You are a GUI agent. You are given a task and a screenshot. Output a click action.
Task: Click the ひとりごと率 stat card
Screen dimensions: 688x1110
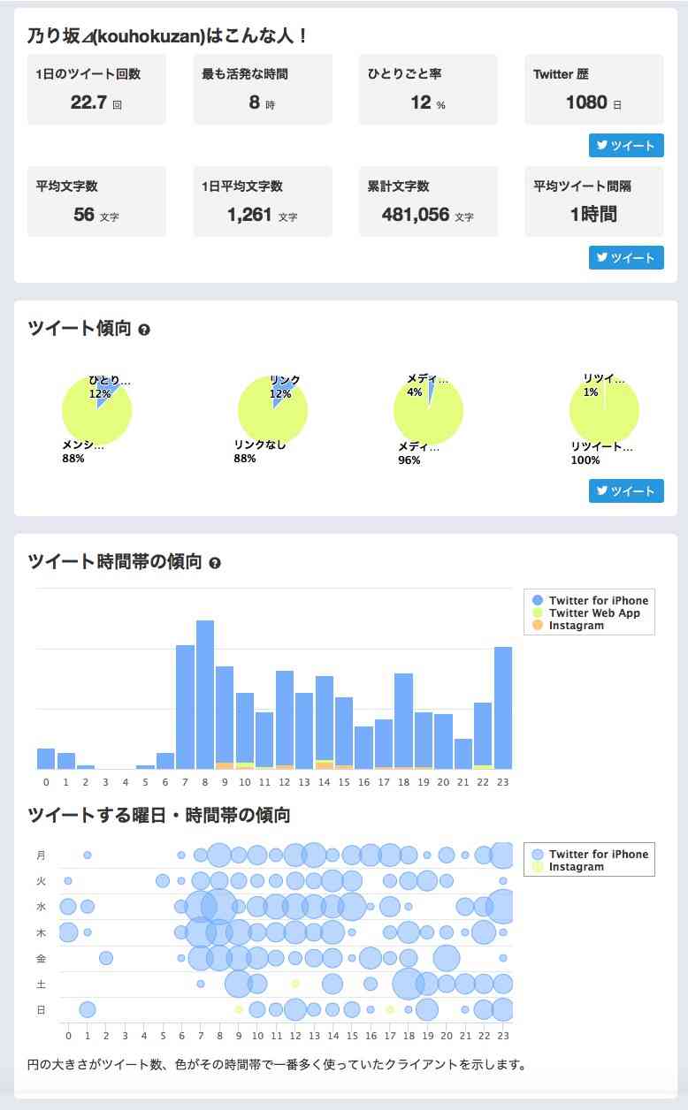point(428,89)
